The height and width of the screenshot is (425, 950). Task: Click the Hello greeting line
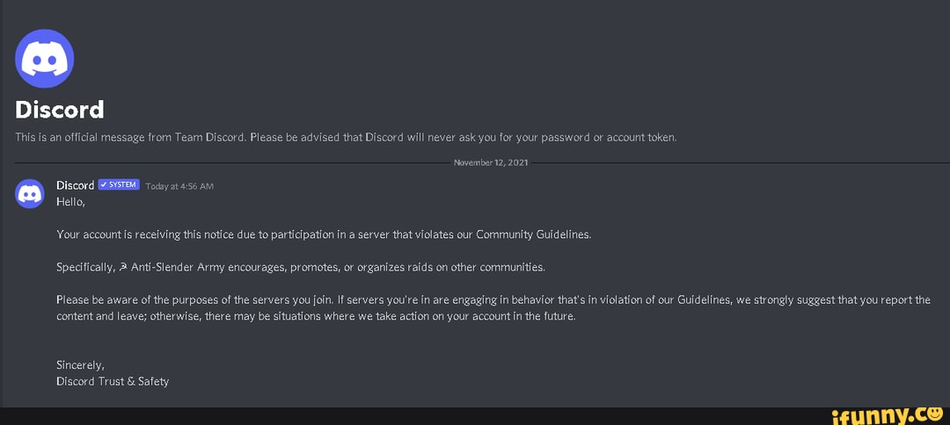point(70,201)
